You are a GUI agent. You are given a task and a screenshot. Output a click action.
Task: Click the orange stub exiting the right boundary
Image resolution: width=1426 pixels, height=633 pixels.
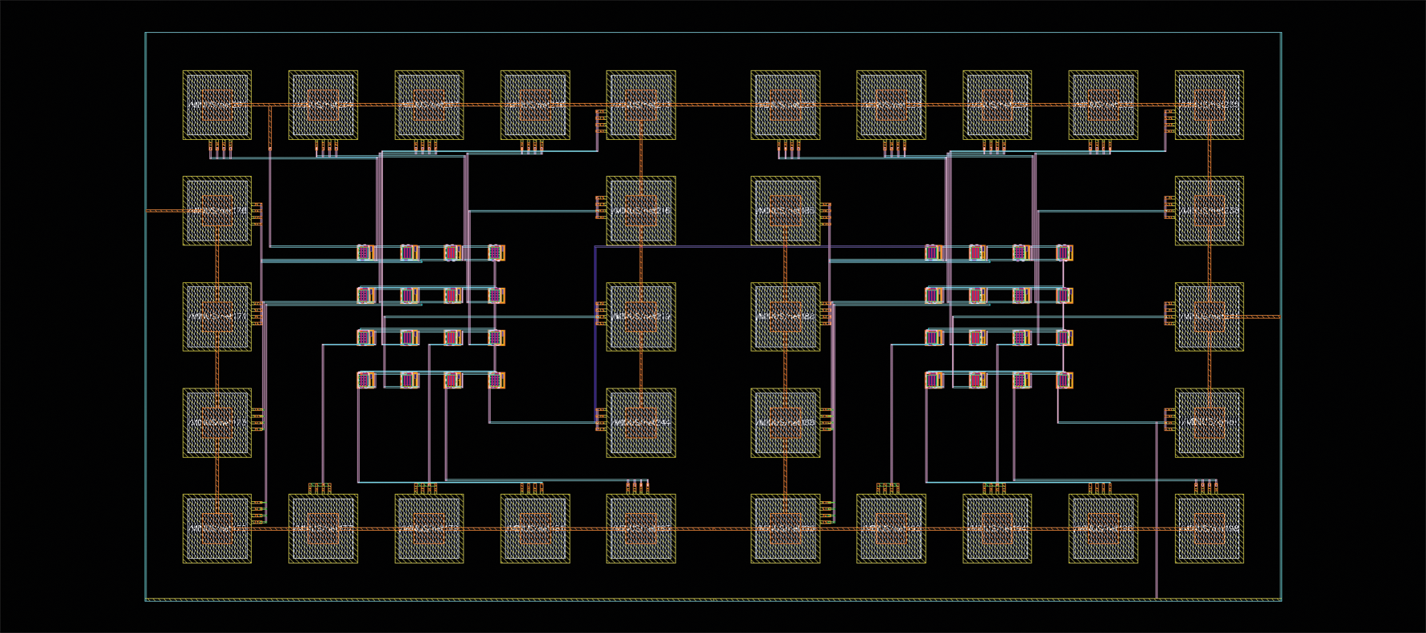[x=1262, y=317]
